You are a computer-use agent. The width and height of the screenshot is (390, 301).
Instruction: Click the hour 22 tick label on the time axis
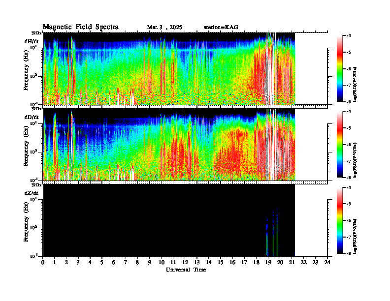[x=304, y=262]
